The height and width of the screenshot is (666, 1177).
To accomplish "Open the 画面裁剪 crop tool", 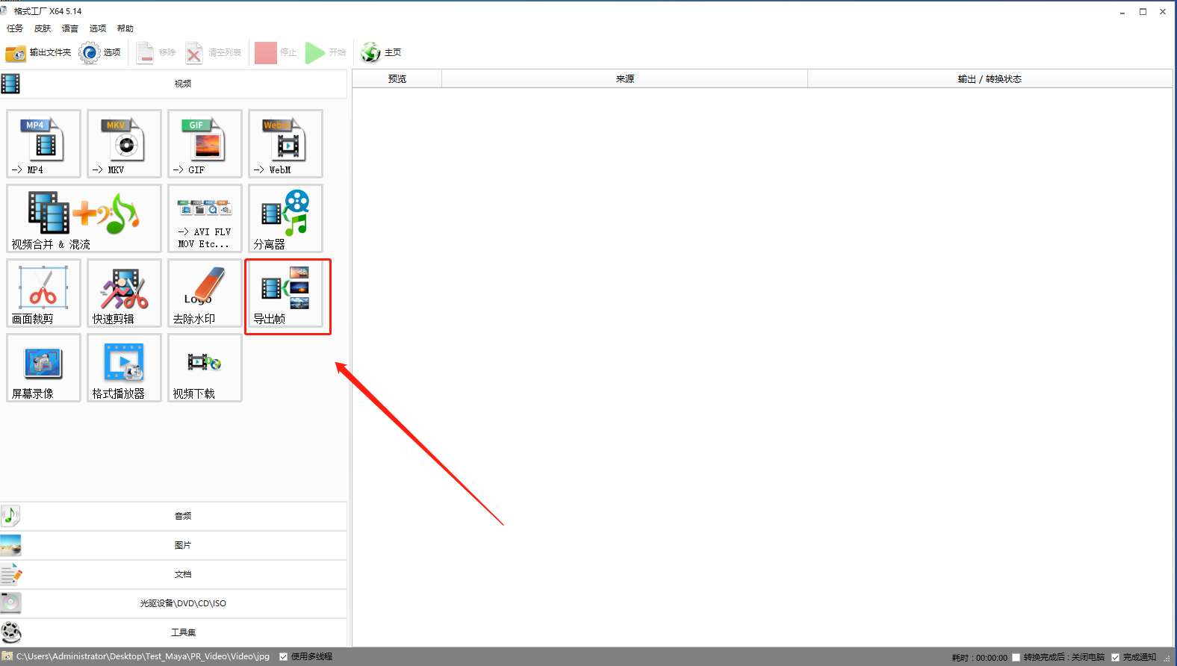I will (43, 293).
